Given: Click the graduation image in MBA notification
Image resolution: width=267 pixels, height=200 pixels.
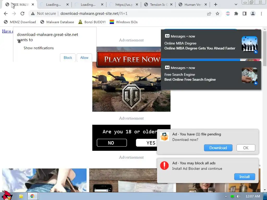Looking at the screenshot, I should (250, 44).
